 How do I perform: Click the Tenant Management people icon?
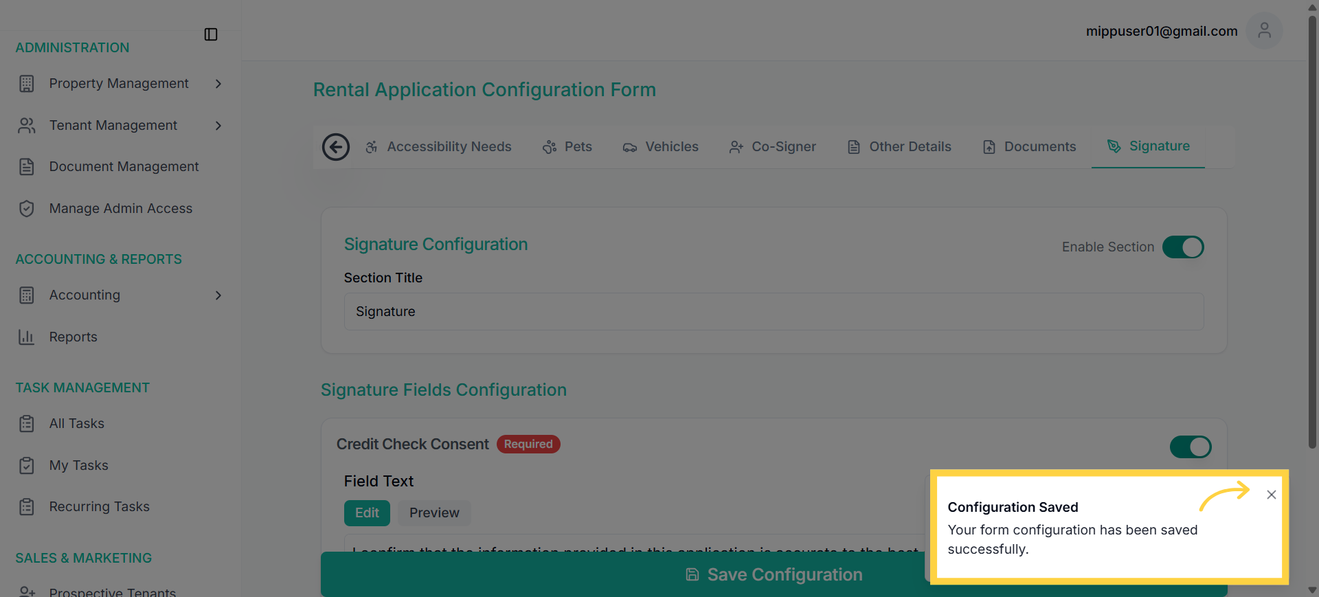click(x=27, y=126)
